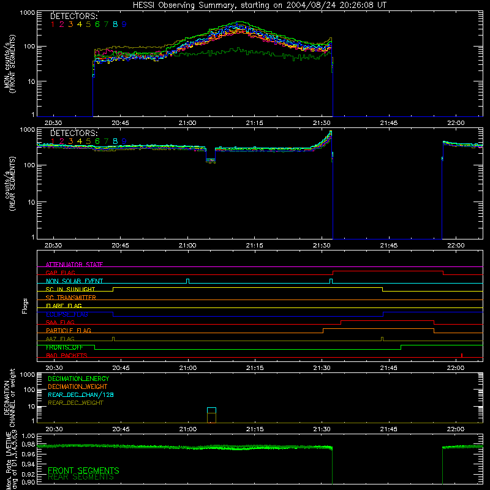Select detector 2 in the front segments legend
The width and height of the screenshot is (490, 490).
coord(62,24)
